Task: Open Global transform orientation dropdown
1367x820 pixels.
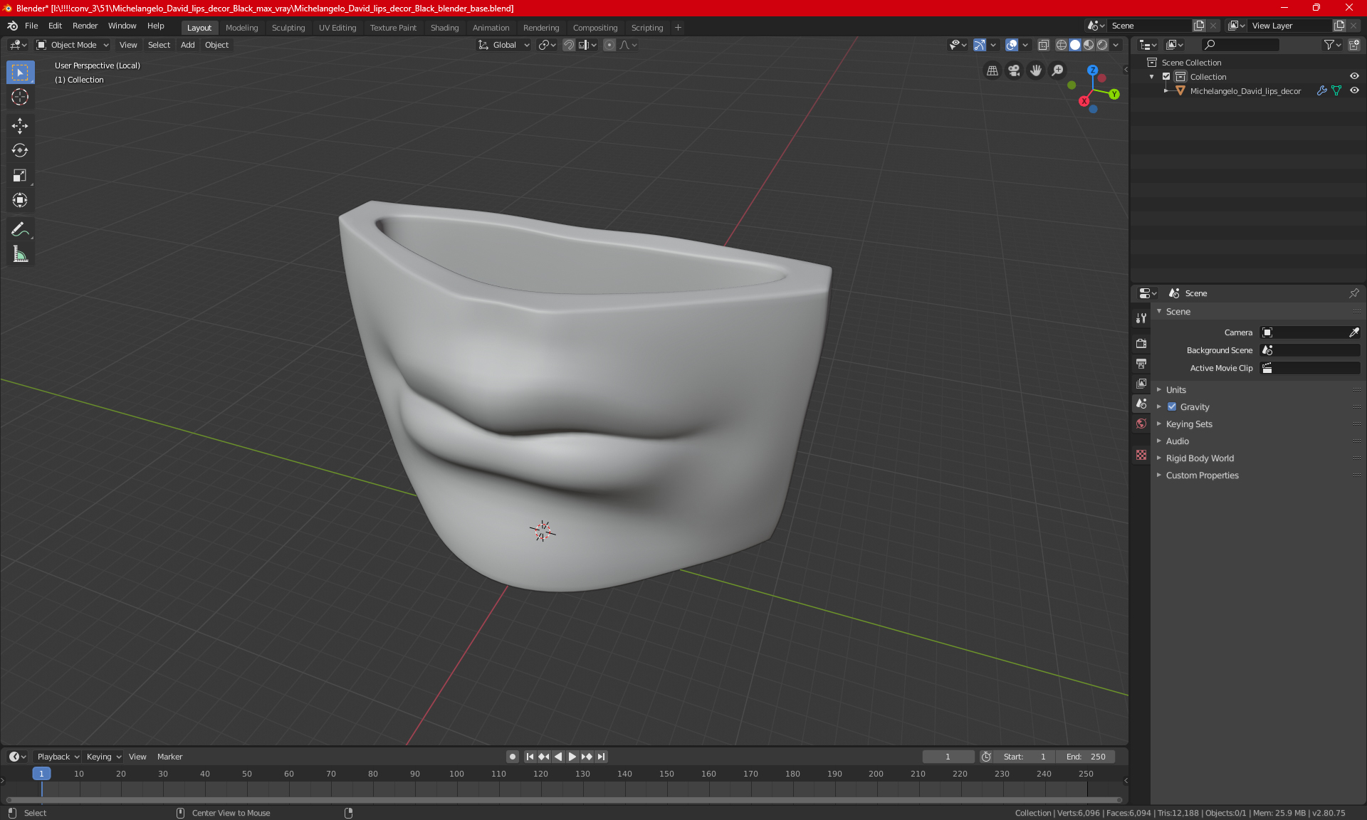Action: click(503, 45)
